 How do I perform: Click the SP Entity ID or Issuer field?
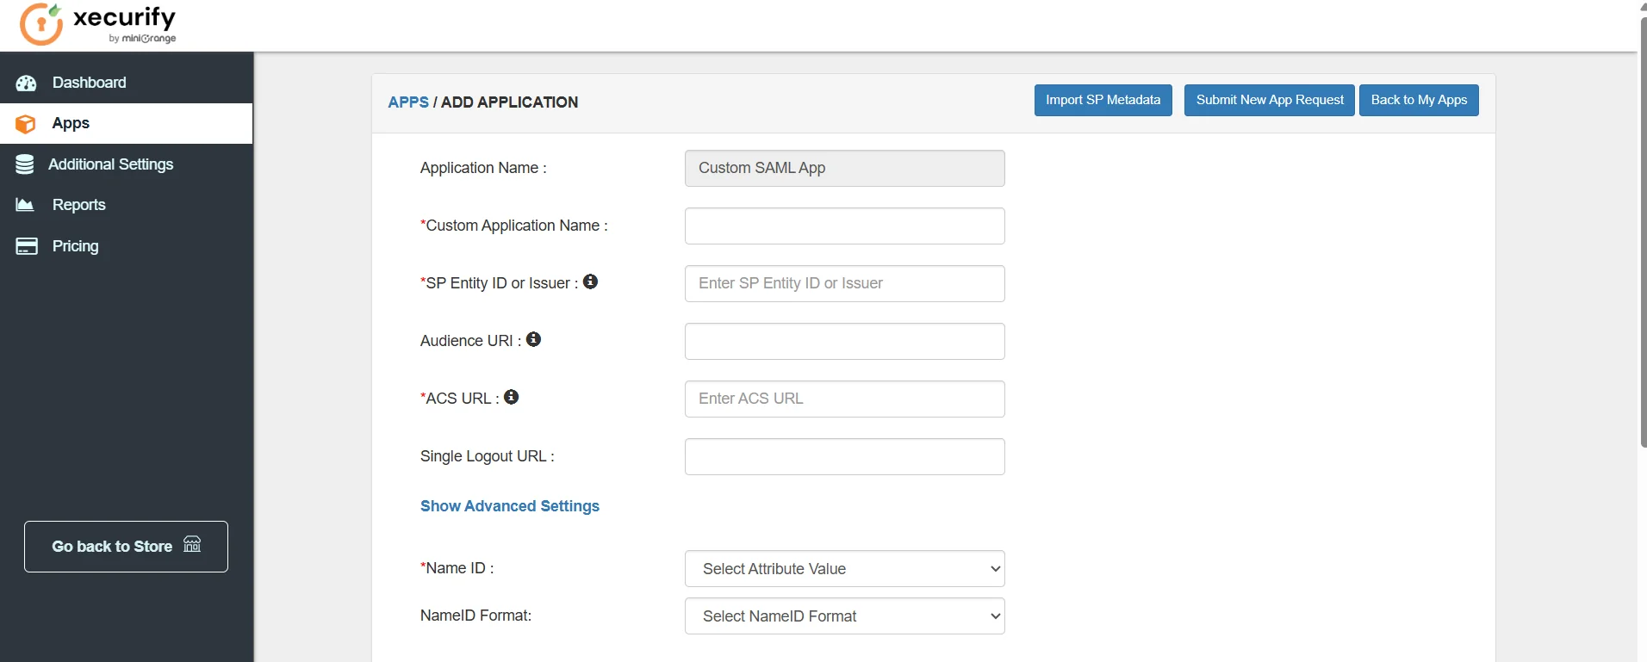[845, 283]
